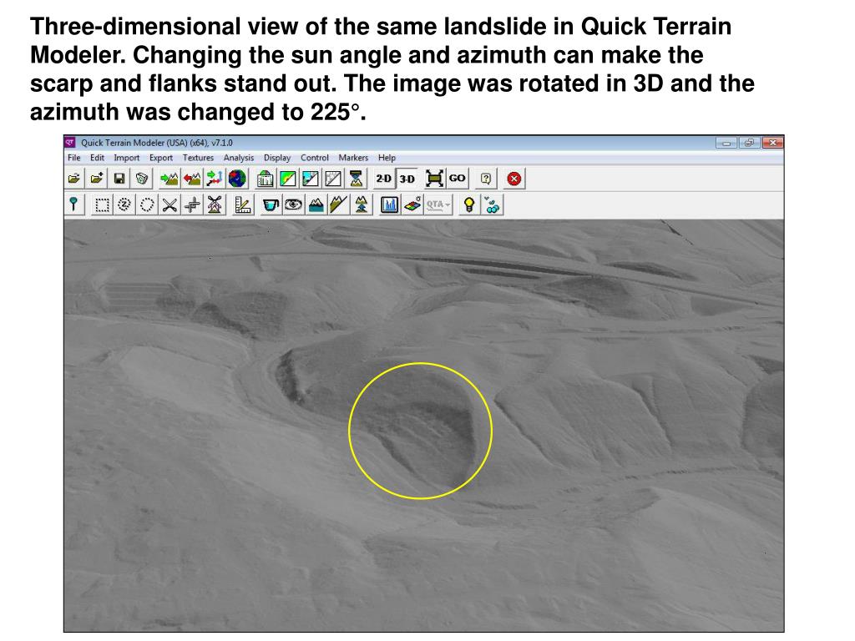This screenshot has width=855, height=641.
Task: Click the grayscale texture icon
Action: [x=333, y=179]
